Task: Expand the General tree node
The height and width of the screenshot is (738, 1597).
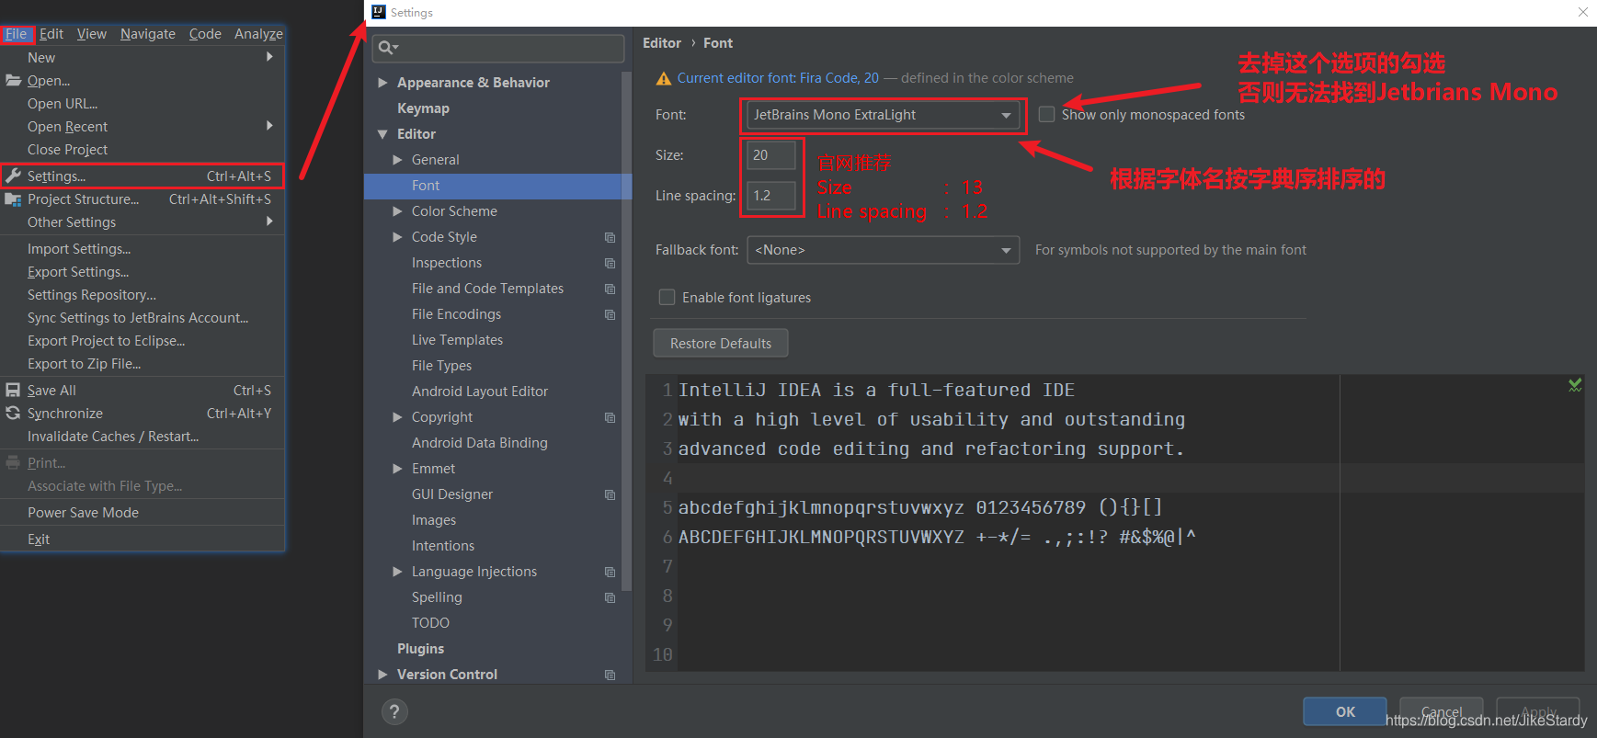Action: pyautogui.click(x=397, y=160)
